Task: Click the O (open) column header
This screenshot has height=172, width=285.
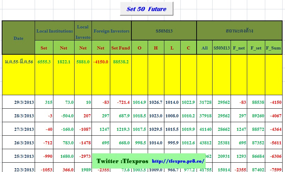Action: [139, 48]
